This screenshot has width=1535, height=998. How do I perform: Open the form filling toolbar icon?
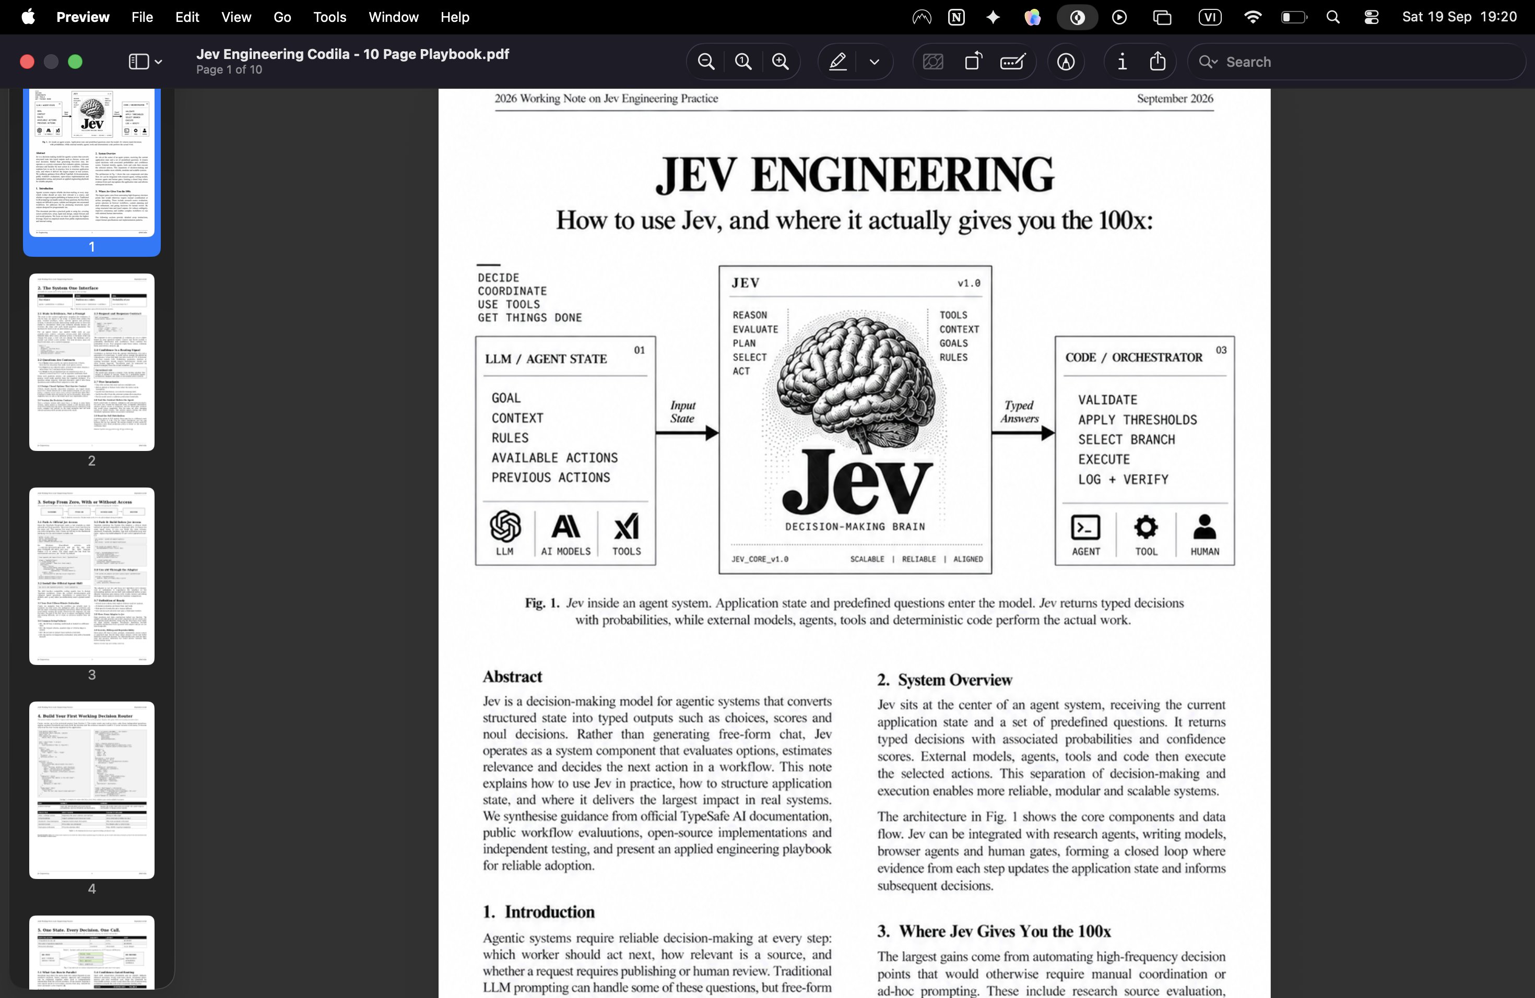[1013, 62]
